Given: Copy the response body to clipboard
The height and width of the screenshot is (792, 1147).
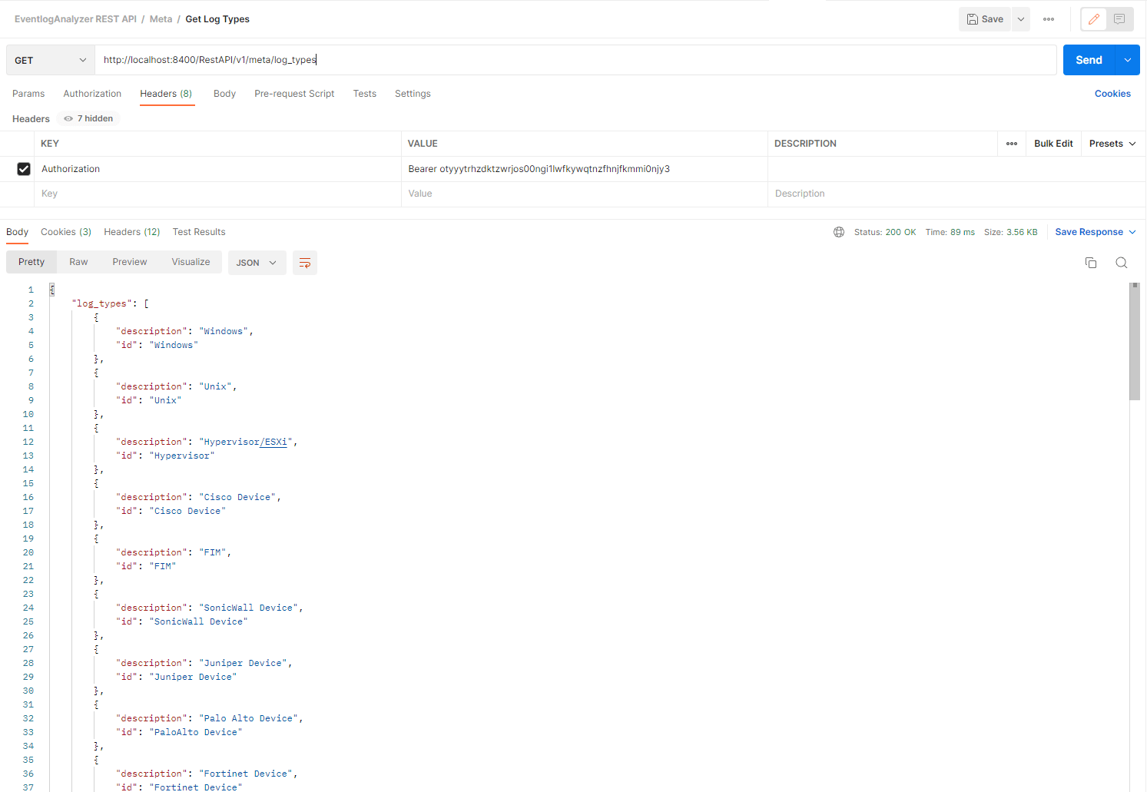Looking at the screenshot, I should [x=1091, y=262].
